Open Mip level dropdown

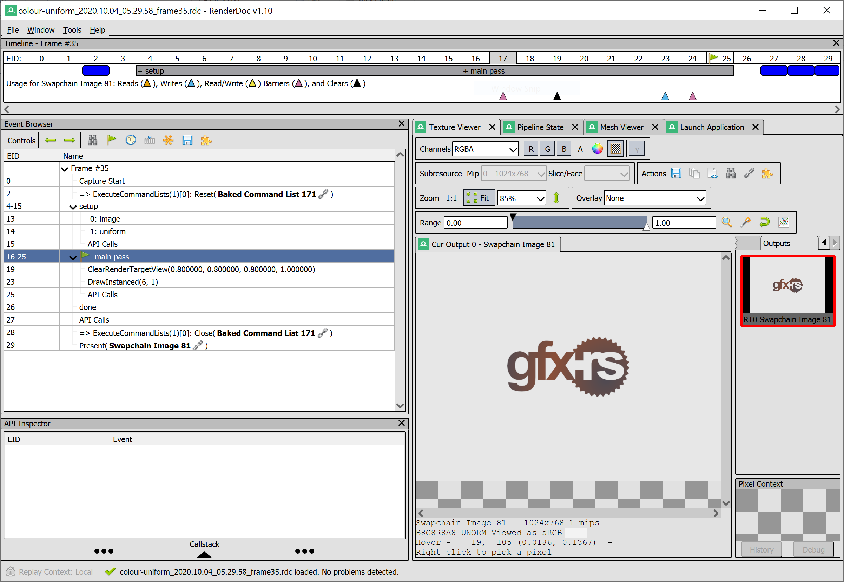pos(514,174)
